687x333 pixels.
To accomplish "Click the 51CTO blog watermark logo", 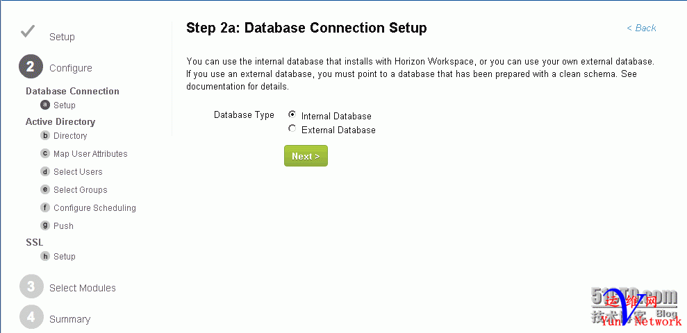I will click(x=634, y=305).
